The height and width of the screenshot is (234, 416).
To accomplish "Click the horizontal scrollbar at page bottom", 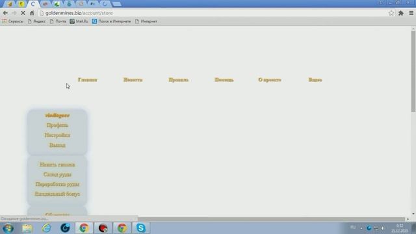I will [271, 219].
